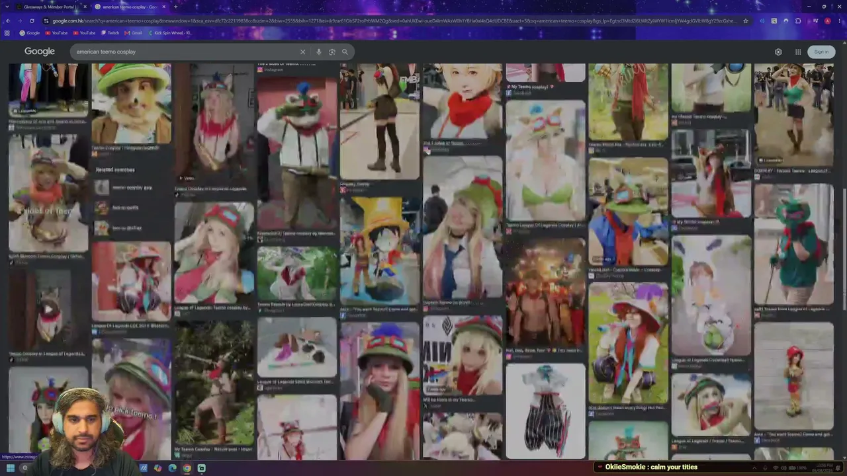Open the video thumbnail with the play button
Image resolution: width=847 pixels, height=476 pixels.
(x=48, y=309)
